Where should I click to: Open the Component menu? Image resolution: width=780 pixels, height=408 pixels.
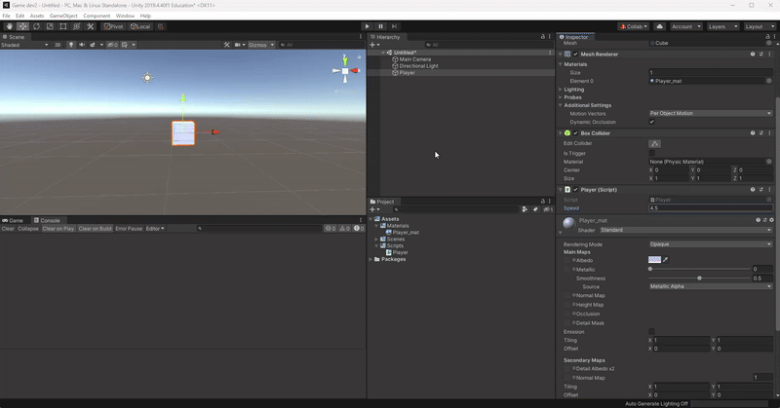pyautogui.click(x=97, y=16)
